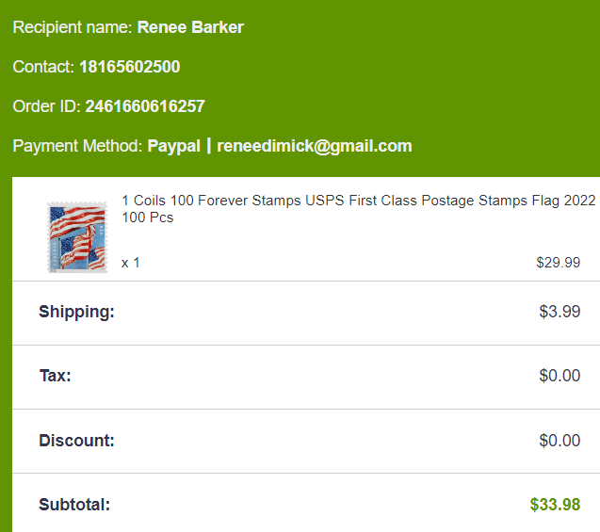The height and width of the screenshot is (532, 600).
Task: Click the Forever Stamps product title
Action: coord(358,209)
